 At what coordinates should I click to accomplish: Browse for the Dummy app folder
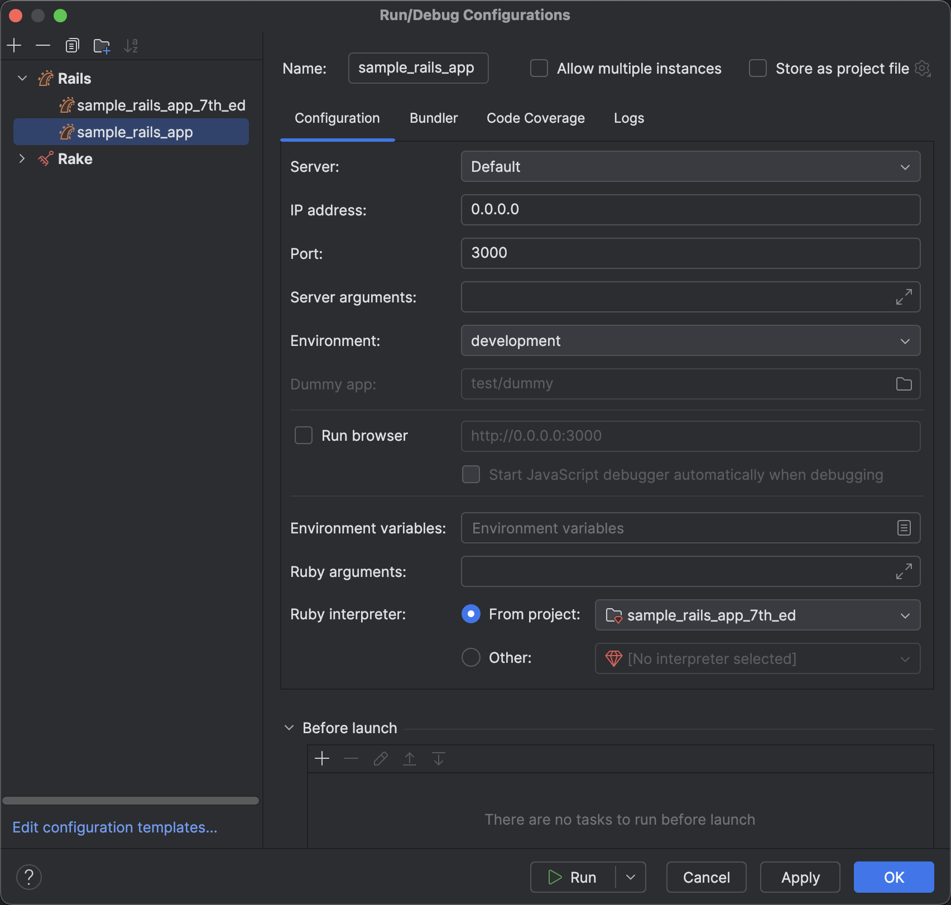[x=903, y=384]
